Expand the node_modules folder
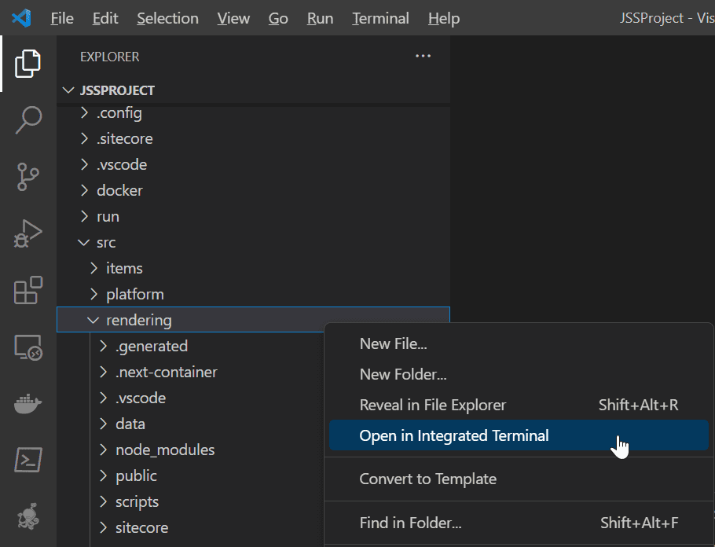The width and height of the screenshot is (715, 547). pos(165,450)
